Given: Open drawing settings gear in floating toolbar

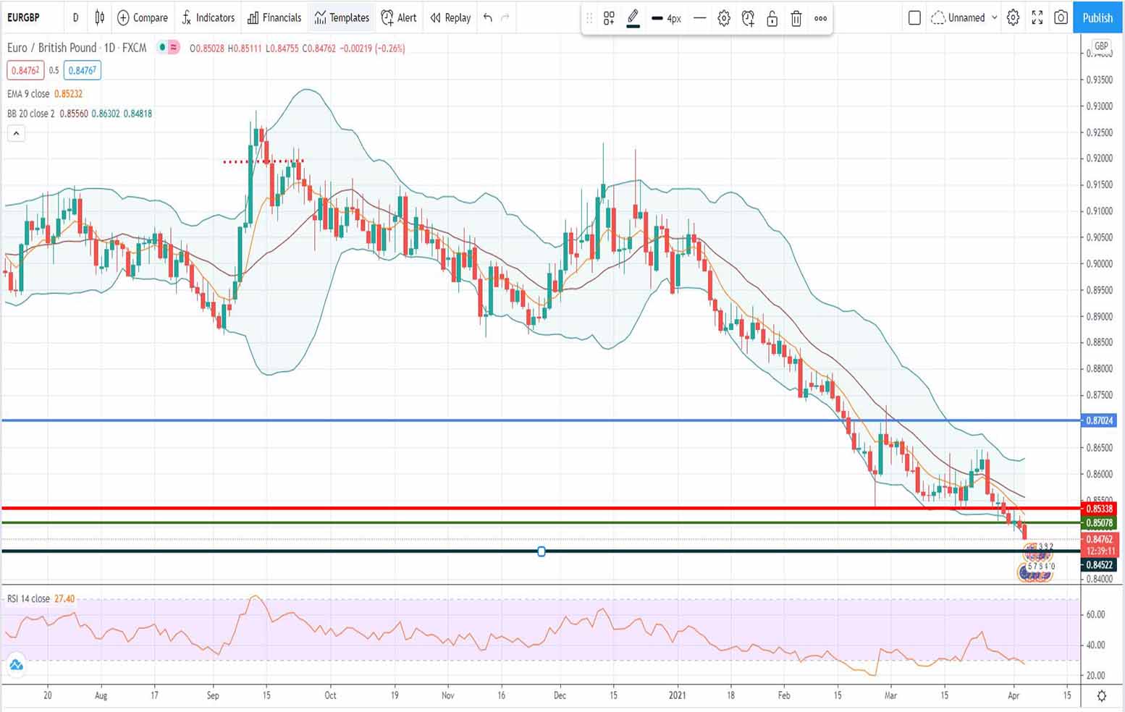Looking at the screenshot, I should tap(724, 19).
